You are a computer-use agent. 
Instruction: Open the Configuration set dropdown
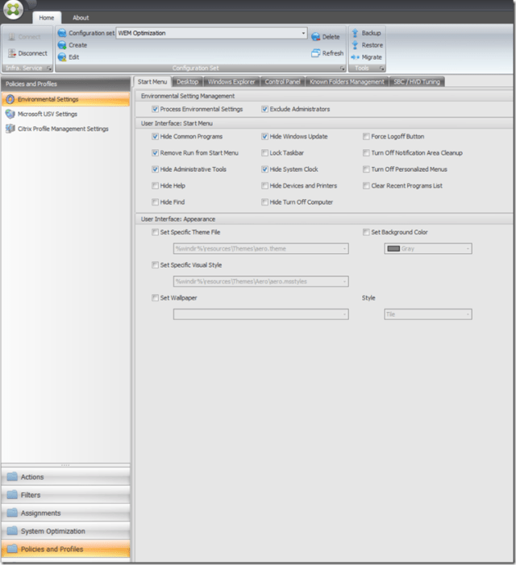coord(303,33)
